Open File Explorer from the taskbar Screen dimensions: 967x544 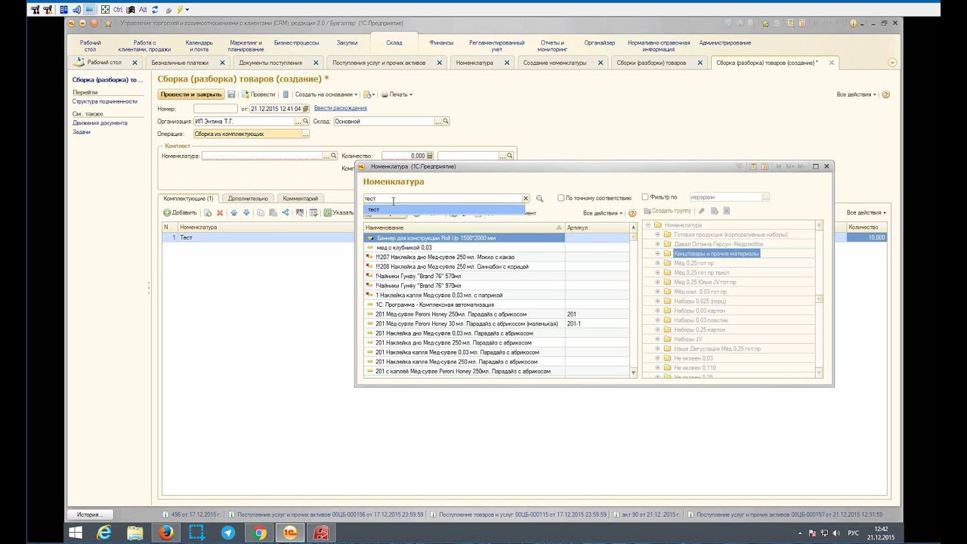click(x=134, y=533)
